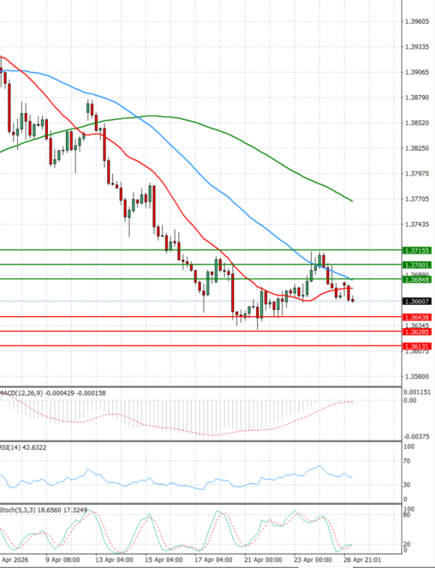Click the 1.36131 red support price label
The width and height of the screenshot is (435, 568).
[x=418, y=347]
